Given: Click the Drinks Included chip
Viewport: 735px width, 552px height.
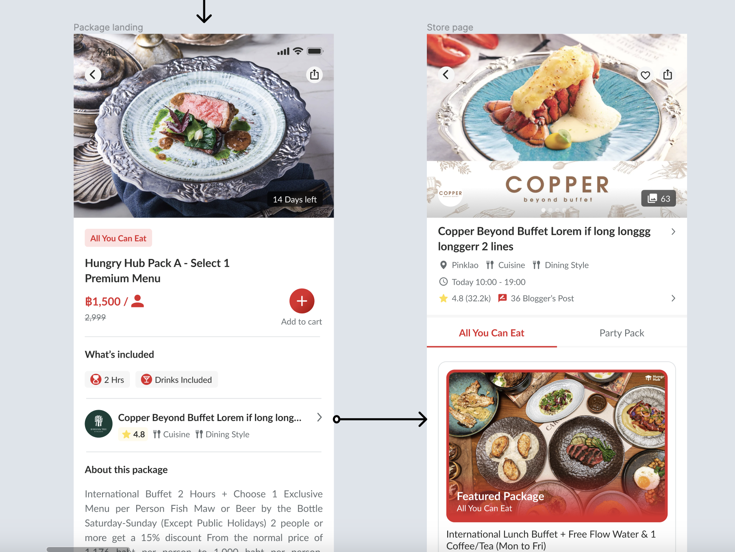Looking at the screenshot, I should pos(176,380).
